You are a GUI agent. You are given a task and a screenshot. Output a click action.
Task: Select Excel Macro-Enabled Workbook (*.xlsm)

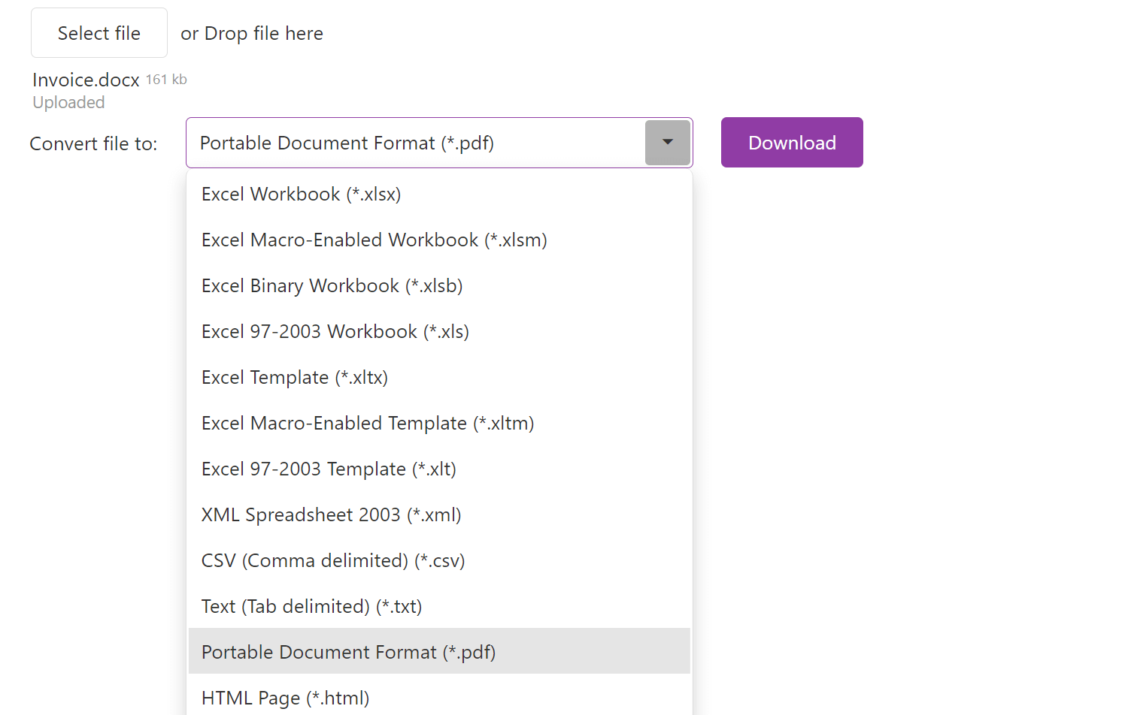click(374, 240)
